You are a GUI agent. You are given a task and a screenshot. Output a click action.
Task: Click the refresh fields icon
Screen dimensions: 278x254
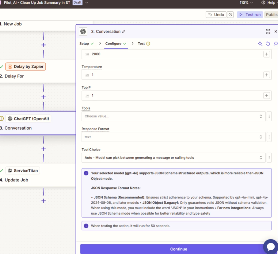[268, 44]
